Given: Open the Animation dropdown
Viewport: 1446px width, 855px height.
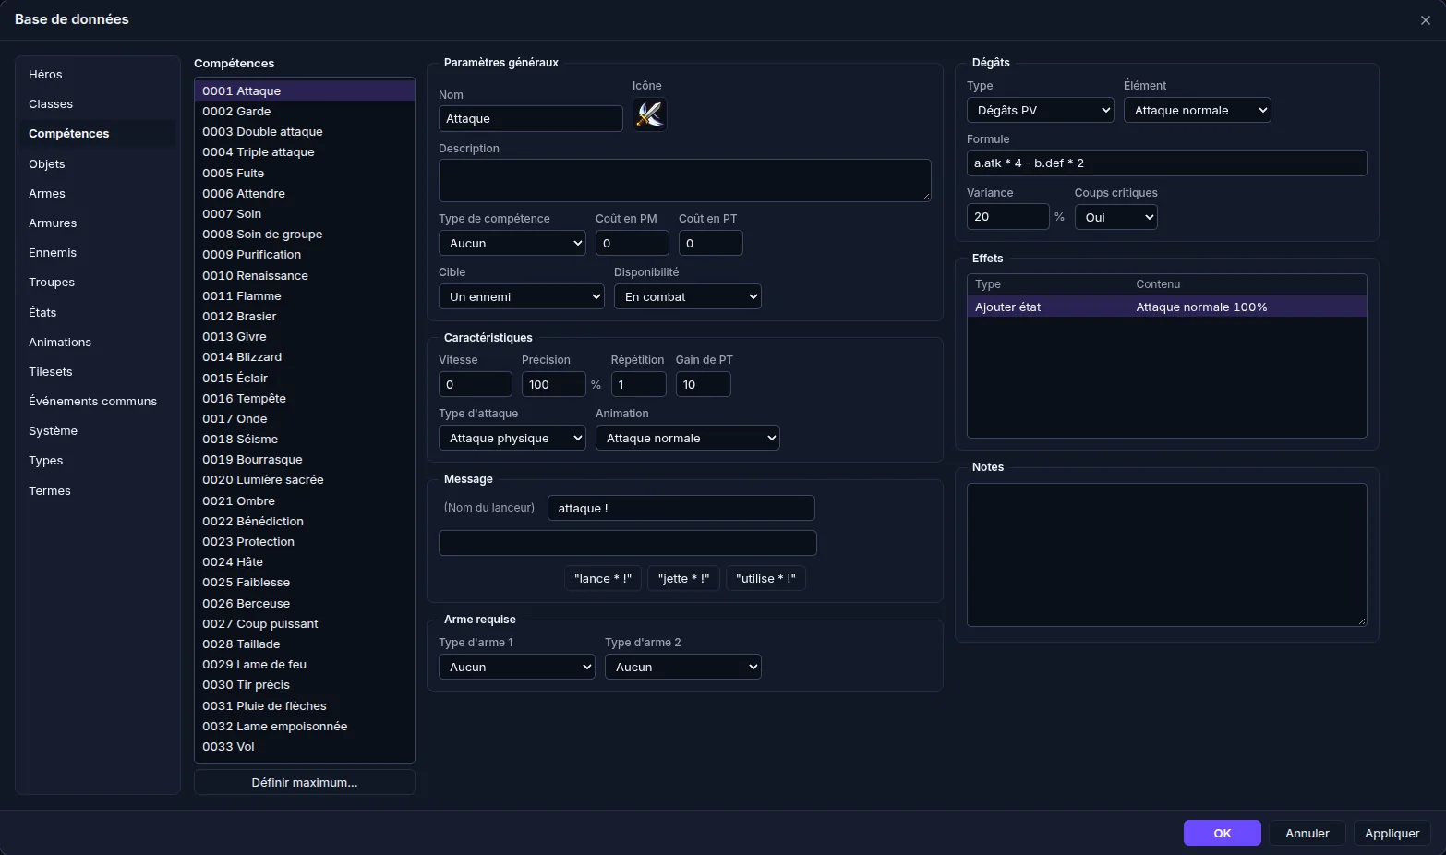Looking at the screenshot, I should click(688, 438).
